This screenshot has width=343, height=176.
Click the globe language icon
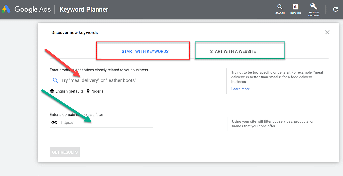[52, 91]
